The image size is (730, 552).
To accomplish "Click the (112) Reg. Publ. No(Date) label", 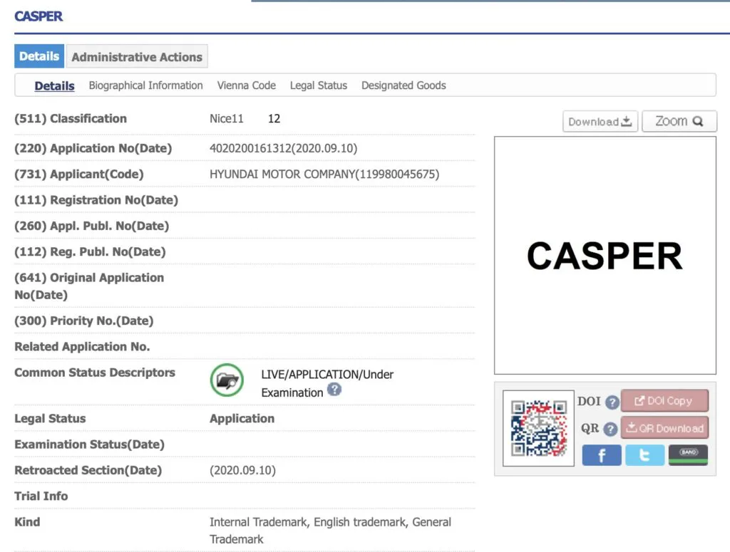I will 90,252.
